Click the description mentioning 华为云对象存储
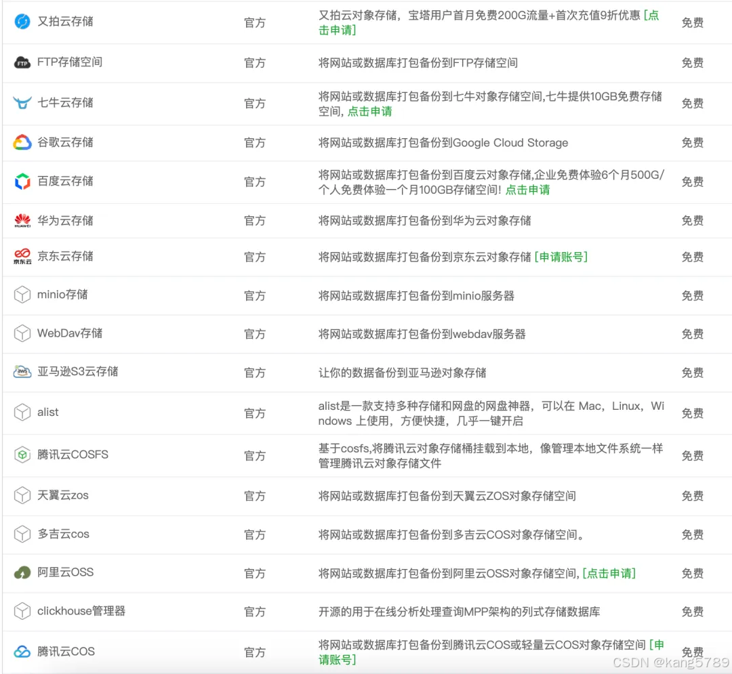Image resolution: width=732 pixels, height=674 pixels. (x=425, y=221)
